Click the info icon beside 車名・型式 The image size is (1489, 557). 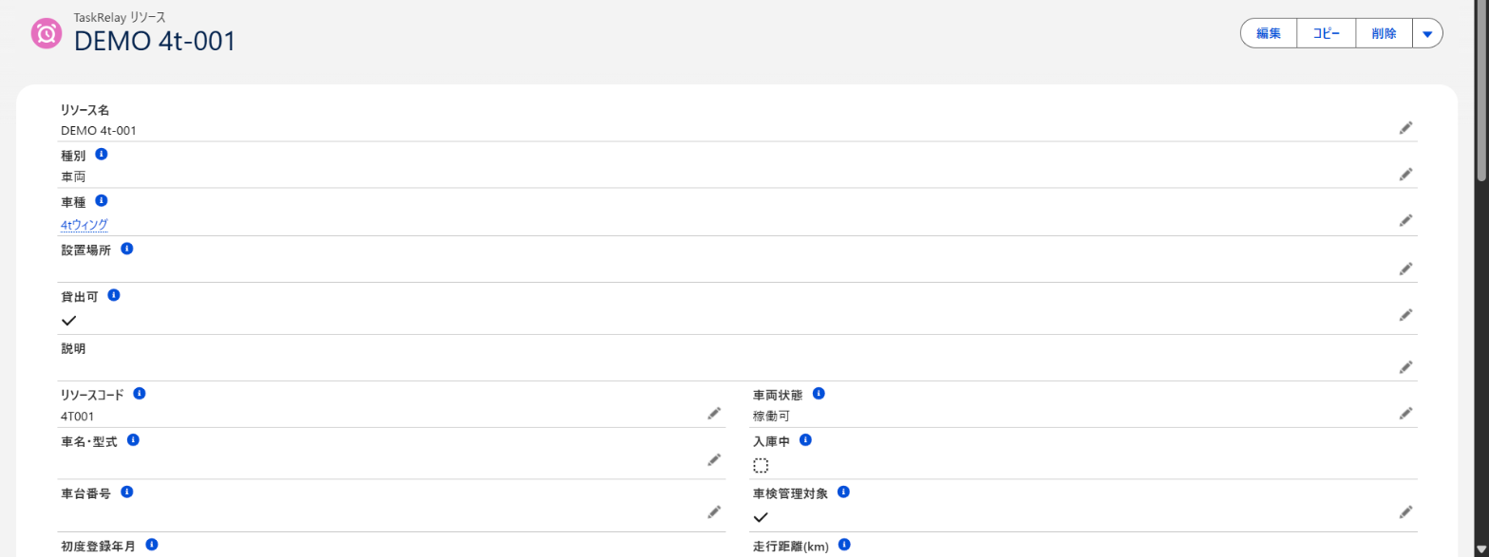point(133,440)
